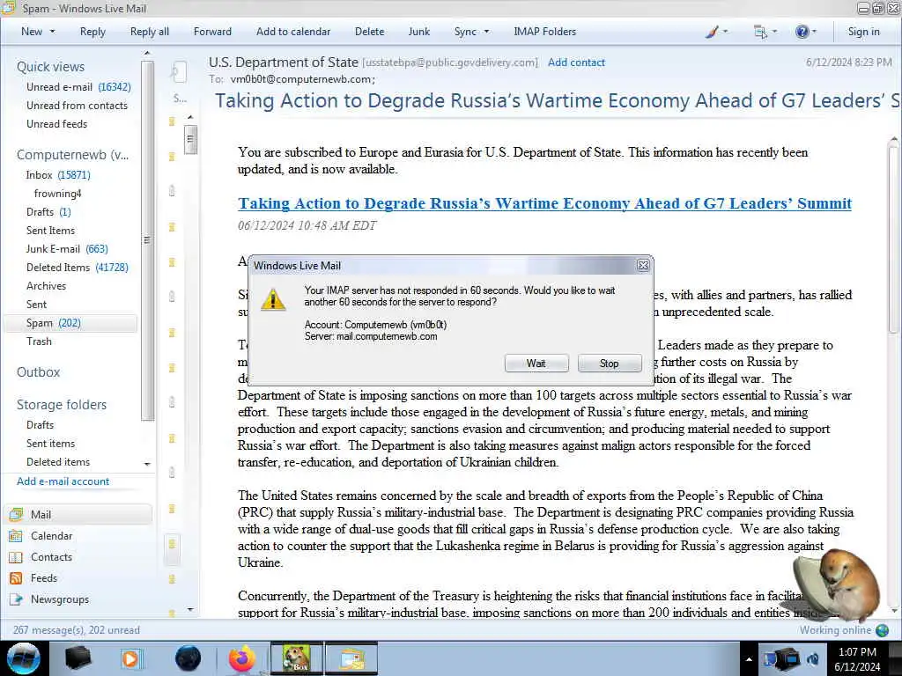
Task: Click the Add contact link
Action: 576,62
